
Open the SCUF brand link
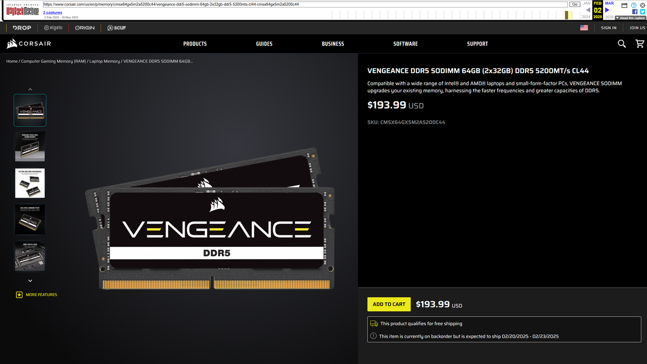coord(116,28)
